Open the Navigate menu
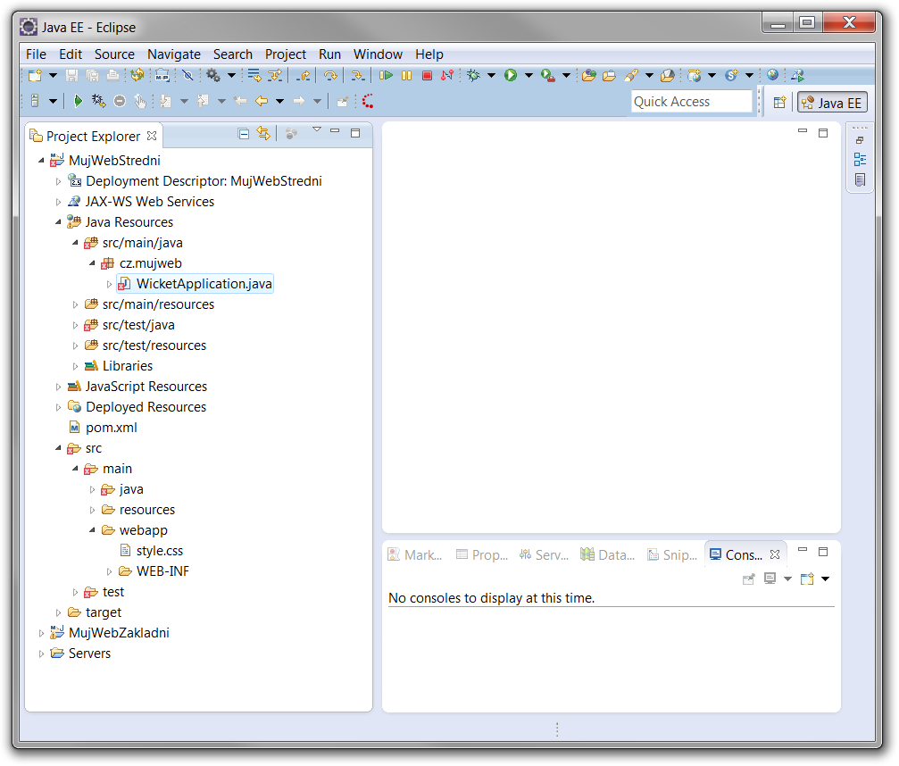Viewport: 899px width, 766px height. (x=174, y=54)
